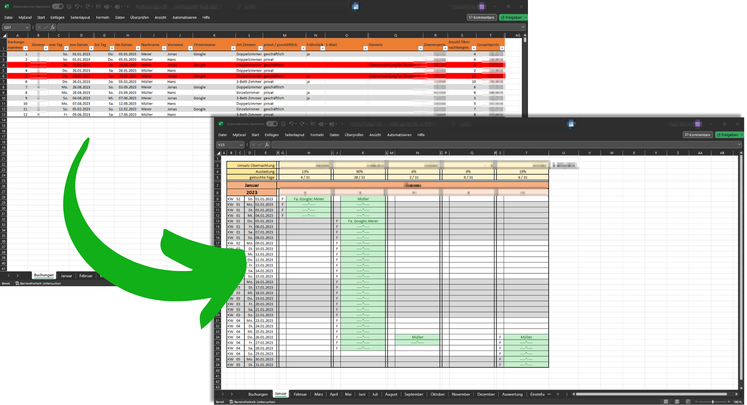
Task: Click the 100 % zoom level in the status bar
Action: click(x=737, y=402)
